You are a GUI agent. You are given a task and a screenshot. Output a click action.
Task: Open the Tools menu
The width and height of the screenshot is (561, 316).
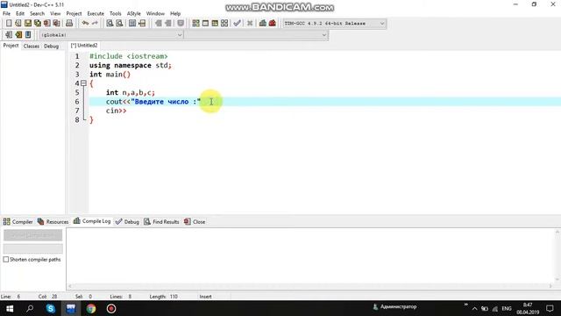pos(115,14)
